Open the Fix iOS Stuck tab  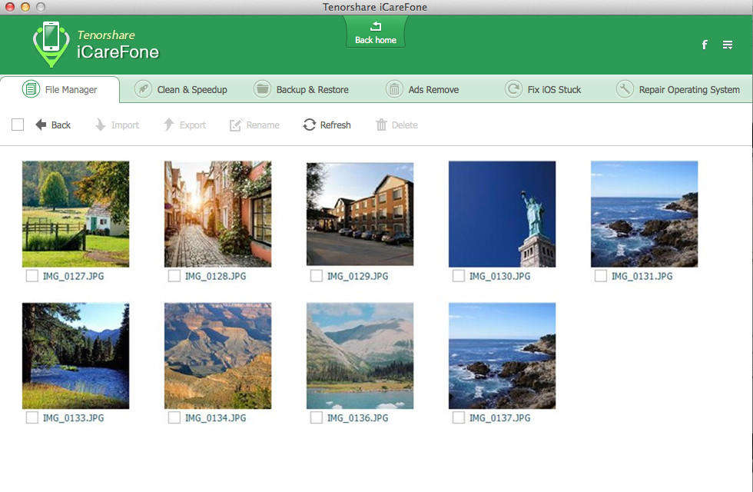pyautogui.click(x=542, y=89)
